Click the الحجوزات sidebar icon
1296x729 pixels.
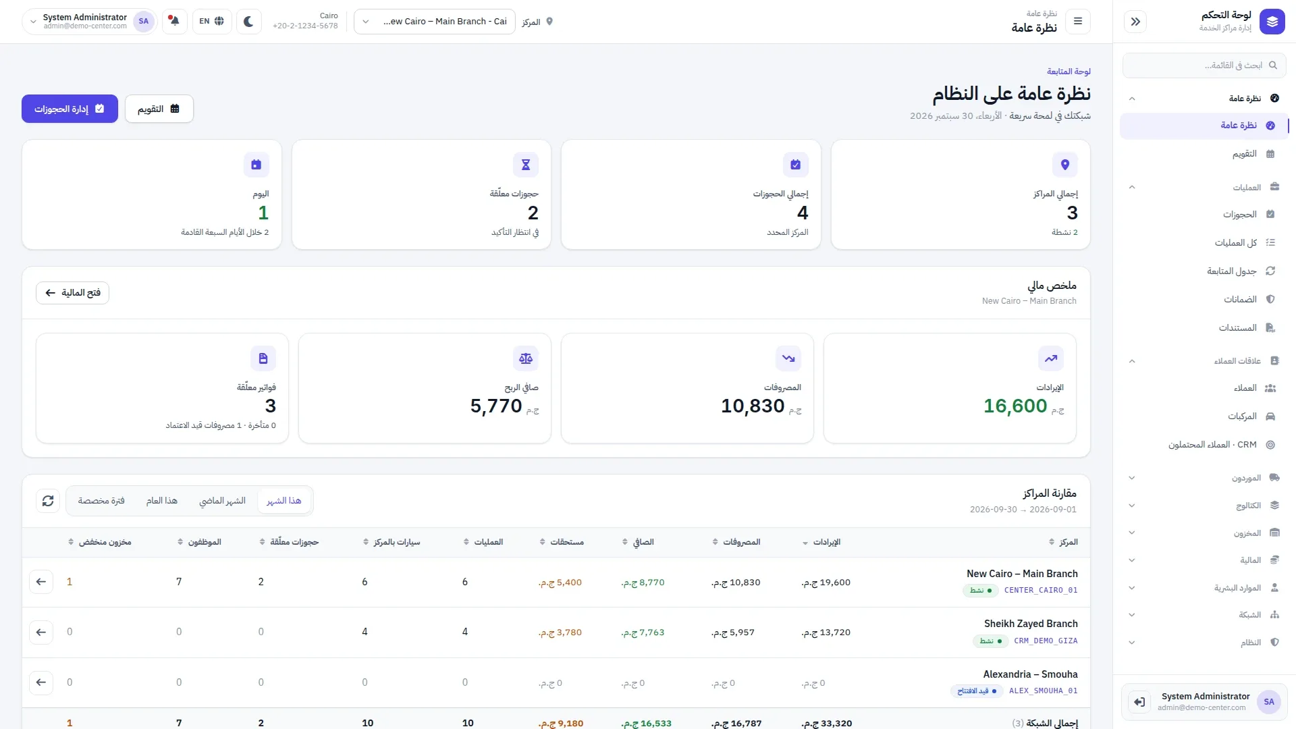click(1270, 215)
